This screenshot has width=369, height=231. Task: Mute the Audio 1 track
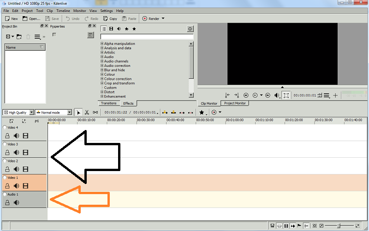[16, 202]
